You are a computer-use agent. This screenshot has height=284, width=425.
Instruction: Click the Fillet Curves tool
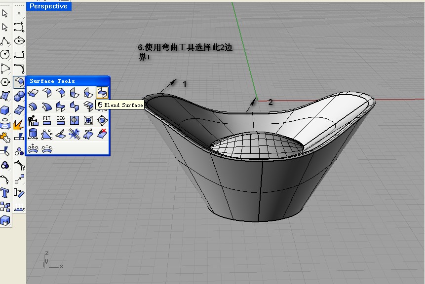pyautogui.click(x=19, y=69)
